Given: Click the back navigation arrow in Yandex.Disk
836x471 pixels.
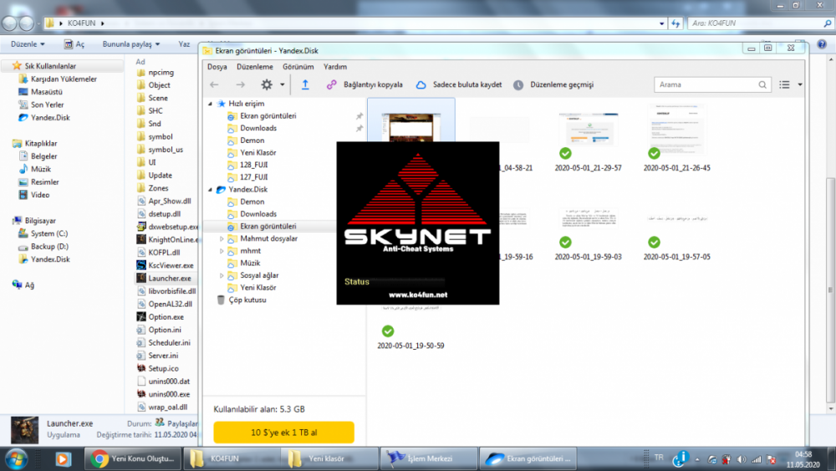Looking at the screenshot, I should [x=214, y=84].
